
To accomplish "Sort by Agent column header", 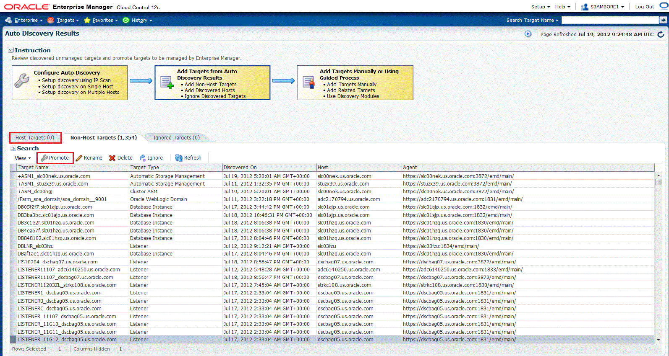I will tap(528, 168).
